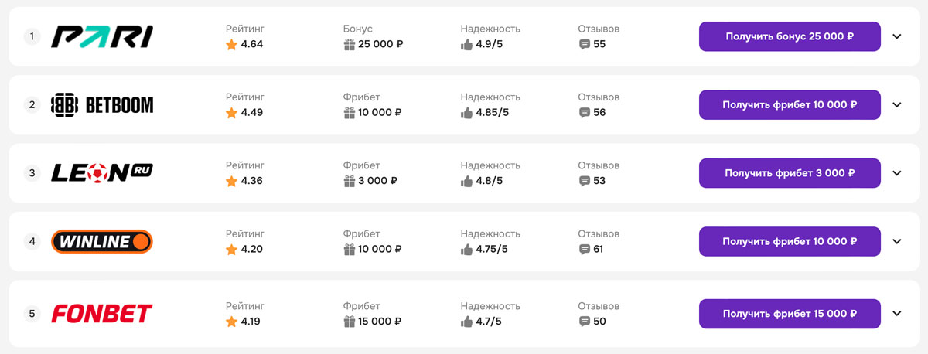The image size is (928, 354).
Task: Click the star rating icon for PARI
Action: (231, 44)
